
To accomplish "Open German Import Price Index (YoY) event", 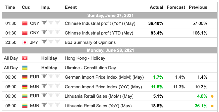I will [x=103, y=87].
